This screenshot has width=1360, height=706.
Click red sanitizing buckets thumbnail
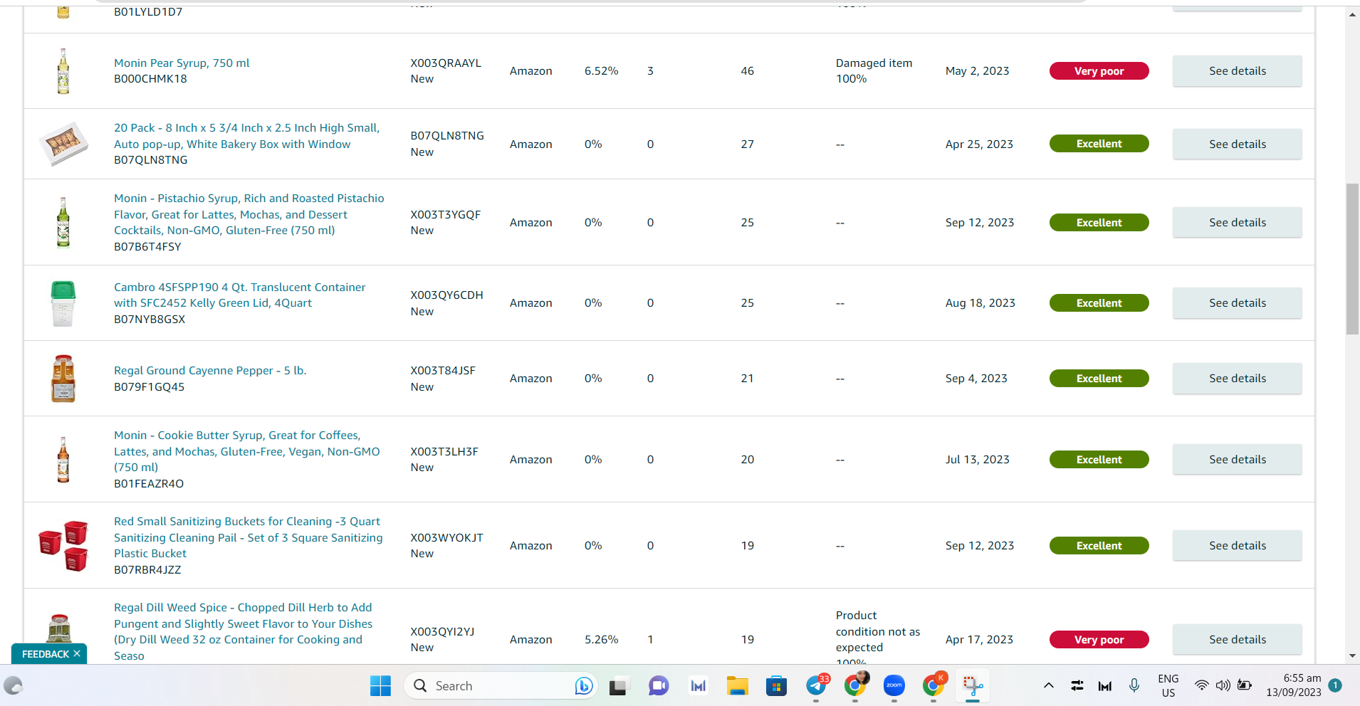coord(63,546)
